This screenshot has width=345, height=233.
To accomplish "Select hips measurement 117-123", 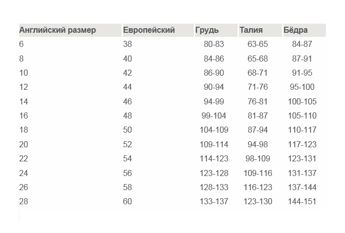I will [302, 144].
